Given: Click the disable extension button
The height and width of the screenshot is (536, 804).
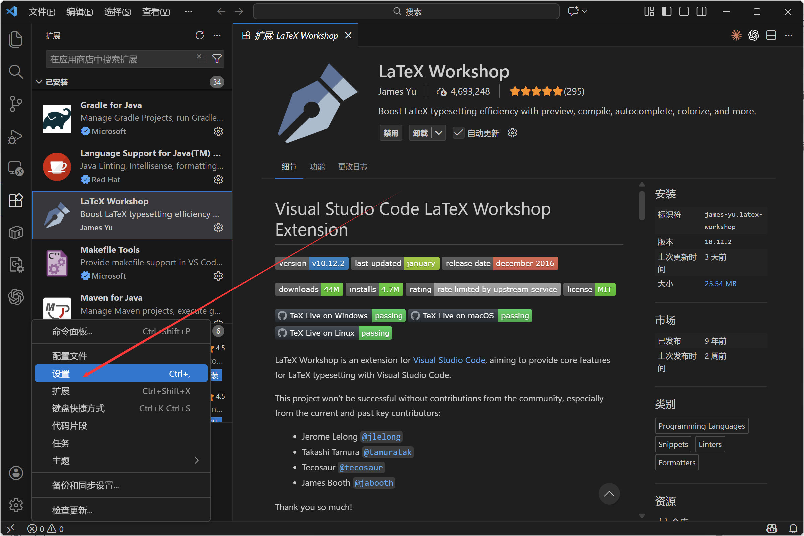Looking at the screenshot, I should coord(391,133).
